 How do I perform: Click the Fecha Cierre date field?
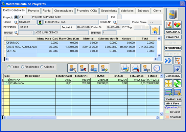(155, 22)
